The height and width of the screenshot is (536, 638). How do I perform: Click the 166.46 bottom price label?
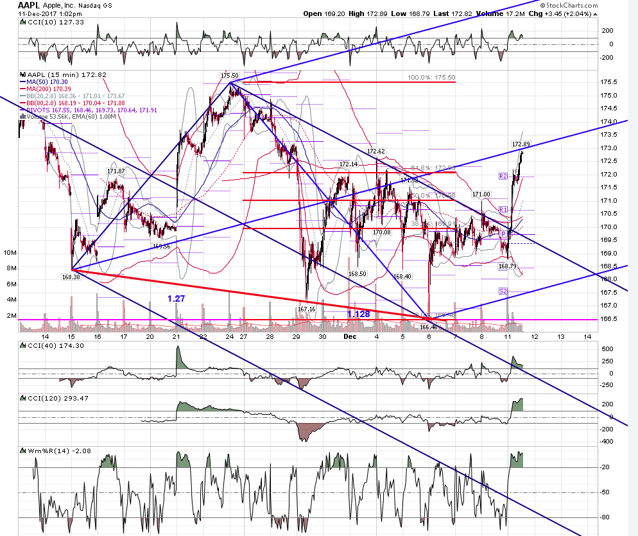(429, 327)
